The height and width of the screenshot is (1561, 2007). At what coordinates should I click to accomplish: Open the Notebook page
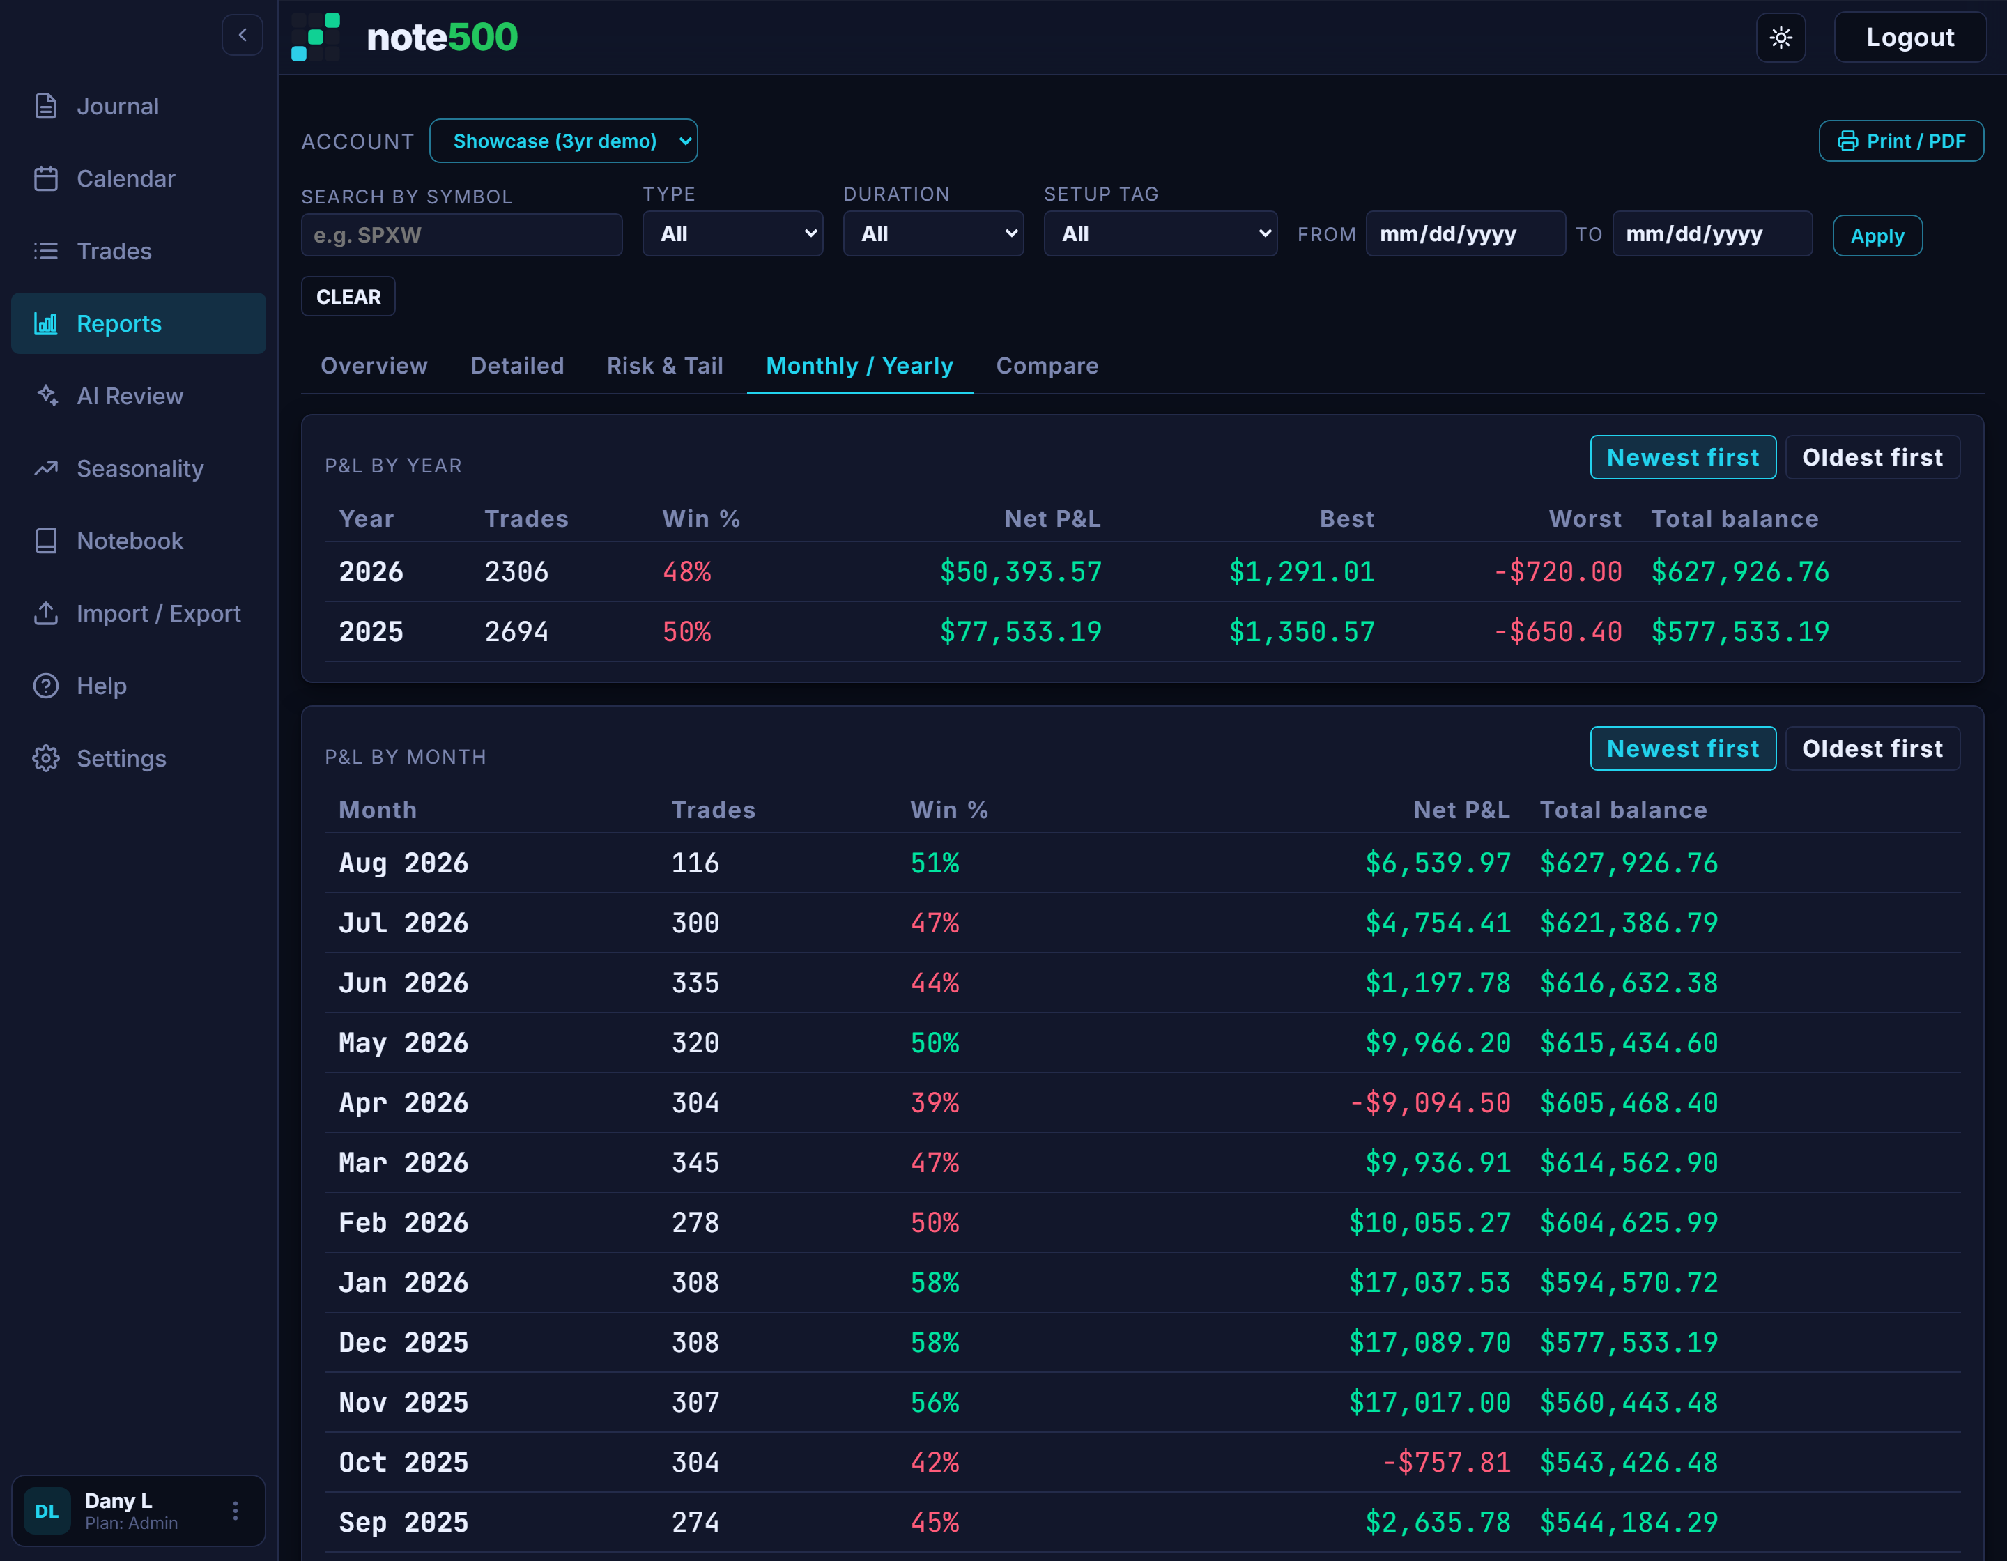click(139, 541)
